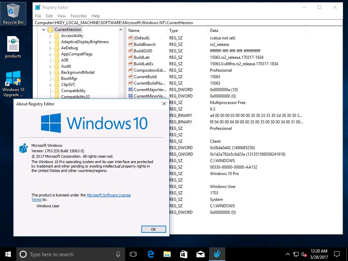Click the registry path address bar
Image resolution: width=348 pixels, height=261 pixels.
(188, 23)
